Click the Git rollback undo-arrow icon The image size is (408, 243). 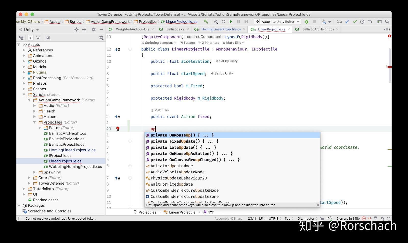(370, 22)
